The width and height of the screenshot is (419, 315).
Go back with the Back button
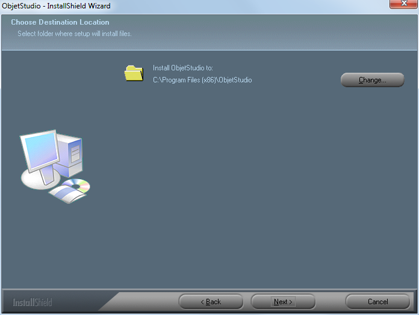point(211,302)
